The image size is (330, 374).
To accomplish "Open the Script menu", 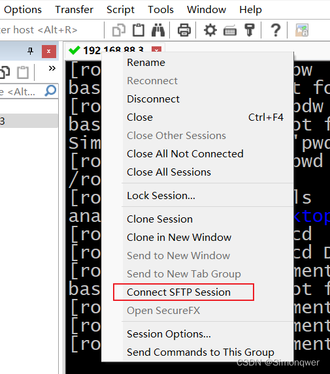I will coord(120,10).
